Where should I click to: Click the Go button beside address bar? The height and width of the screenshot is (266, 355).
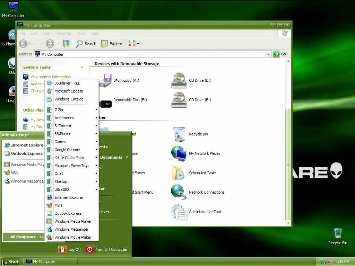pyautogui.click(x=280, y=54)
